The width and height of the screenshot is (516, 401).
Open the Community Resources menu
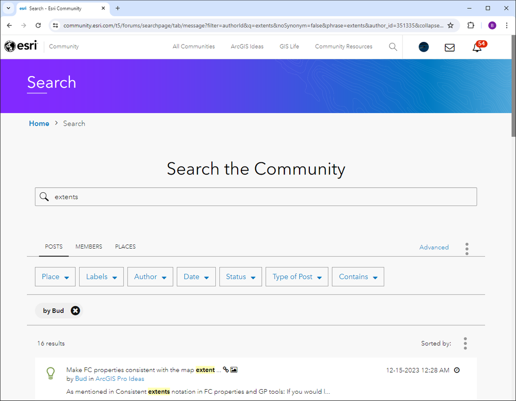(x=343, y=47)
